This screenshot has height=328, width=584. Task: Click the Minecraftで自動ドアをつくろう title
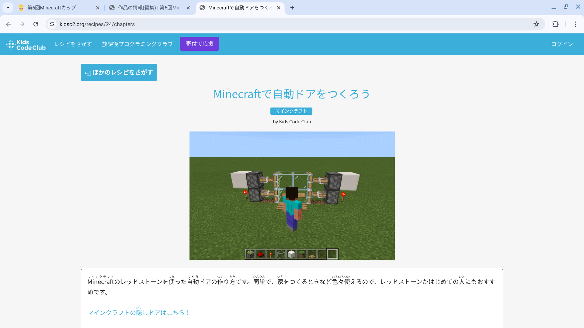tap(292, 94)
